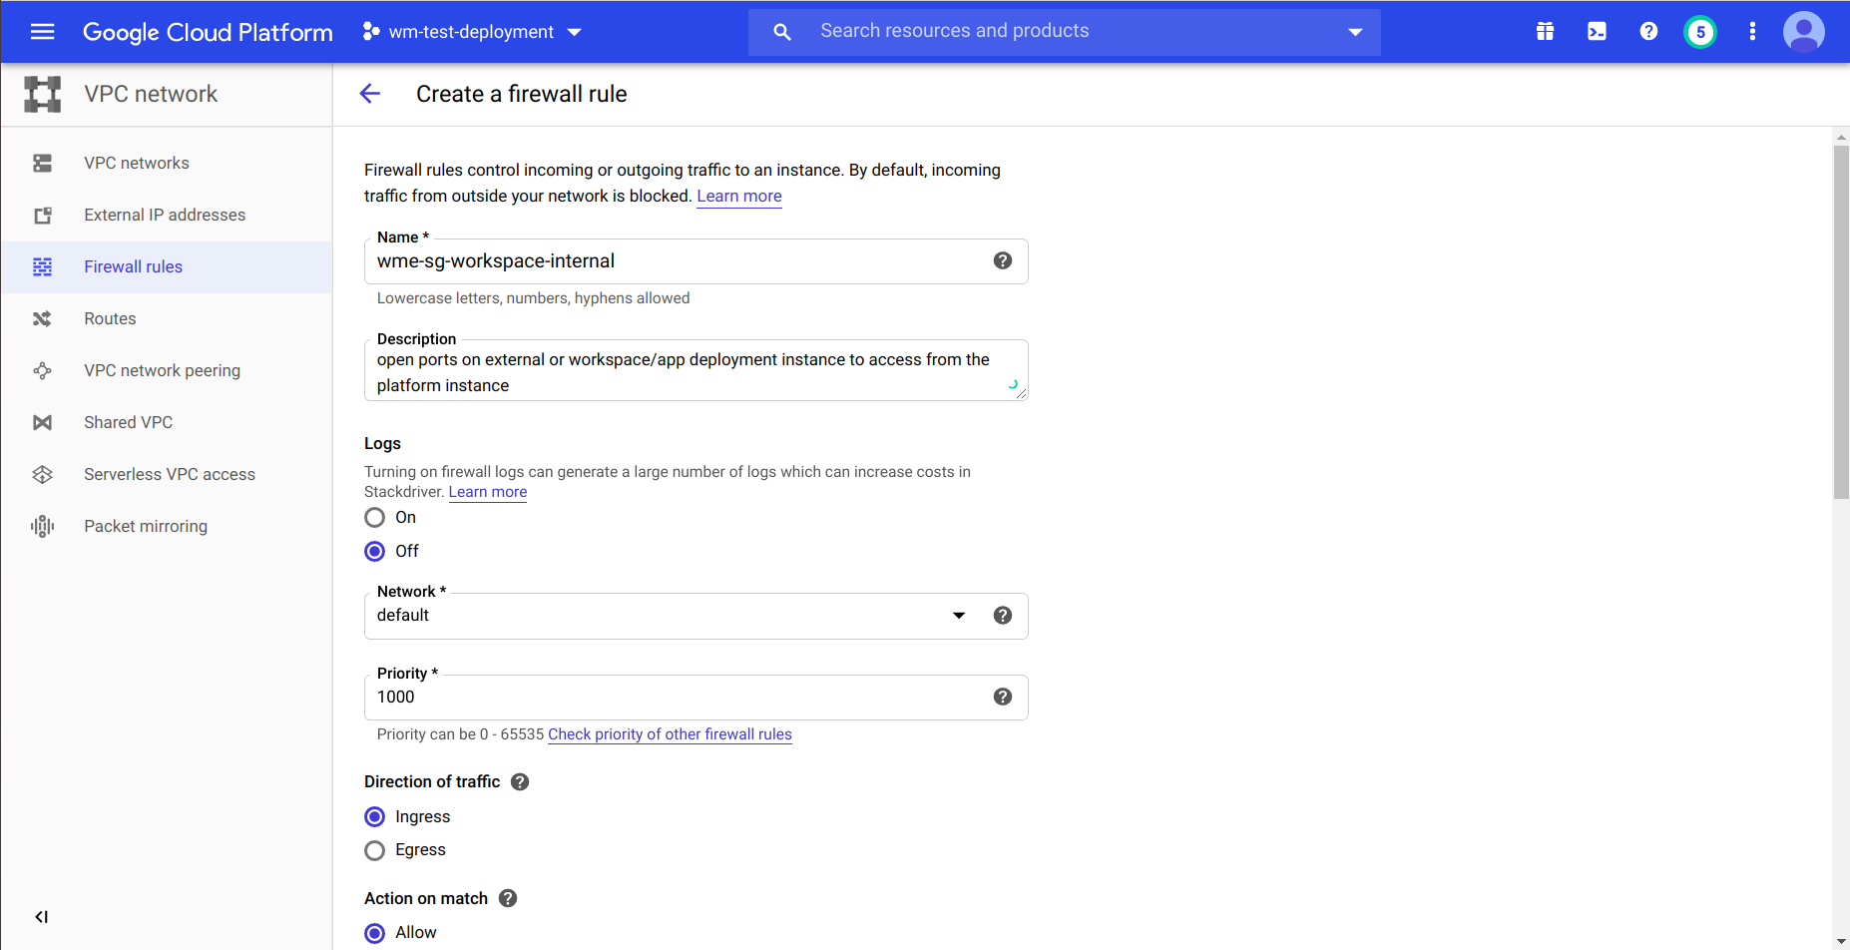Click the back arrow beside Create a firewall rule

click(369, 94)
